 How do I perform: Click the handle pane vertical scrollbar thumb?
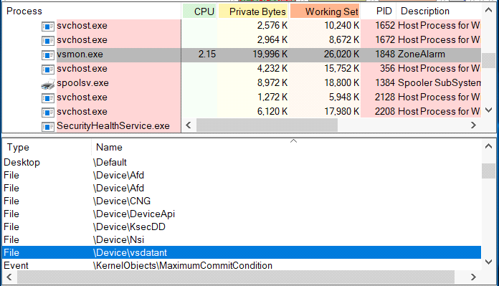[488, 171]
